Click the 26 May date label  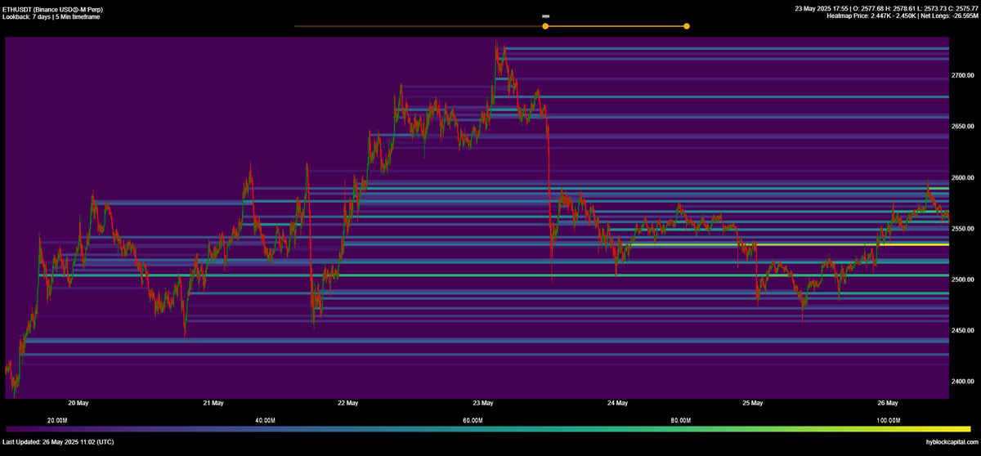point(888,403)
